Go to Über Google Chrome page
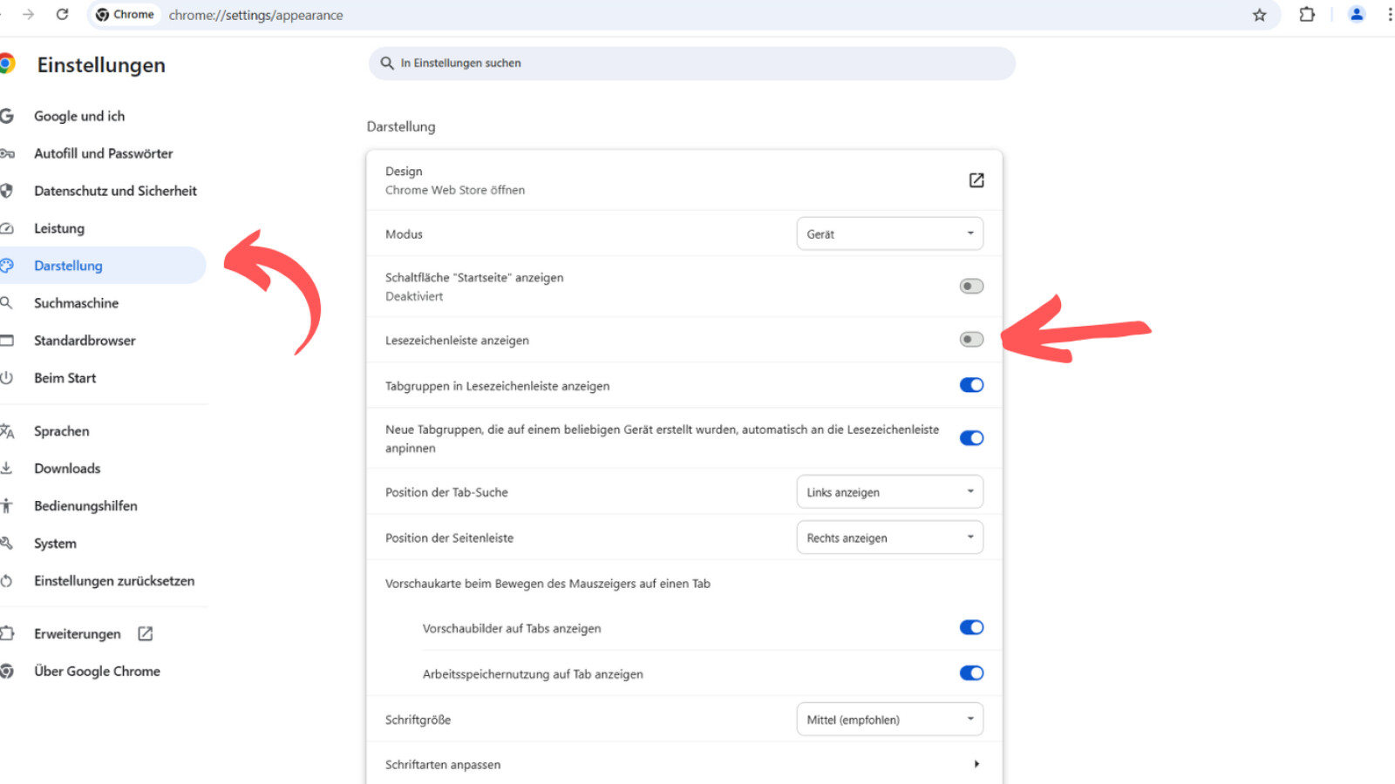Viewport: 1395px width, 784px height. tap(97, 672)
